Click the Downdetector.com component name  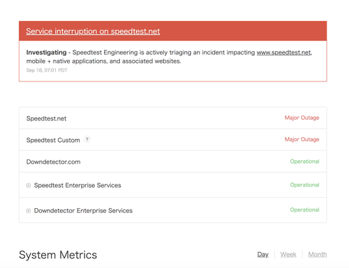[53, 161]
